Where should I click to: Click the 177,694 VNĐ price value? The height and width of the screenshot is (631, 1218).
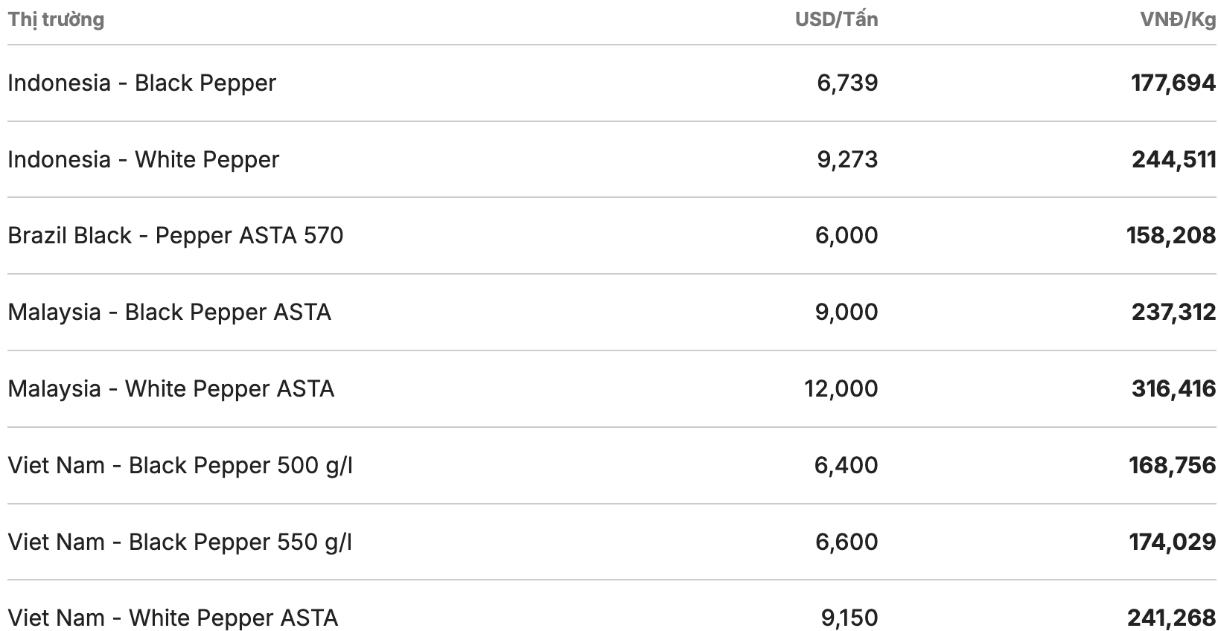point(1173,83)
